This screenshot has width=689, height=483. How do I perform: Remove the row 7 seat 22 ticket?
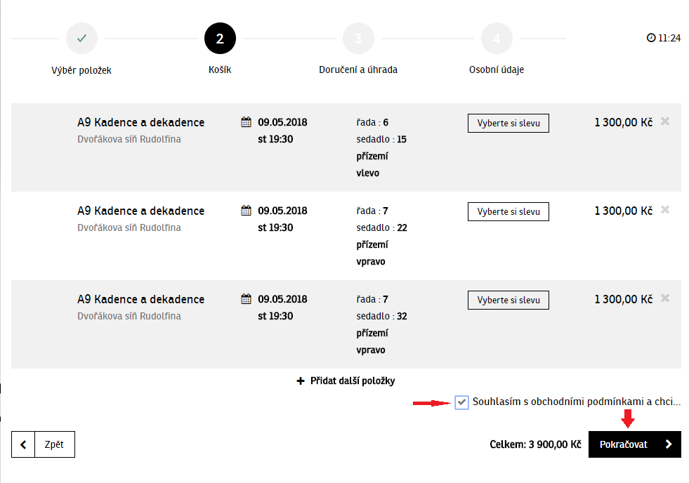pos(664,210)
